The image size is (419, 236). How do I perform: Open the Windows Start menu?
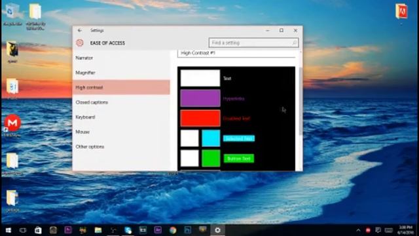[x=9, y=230]
